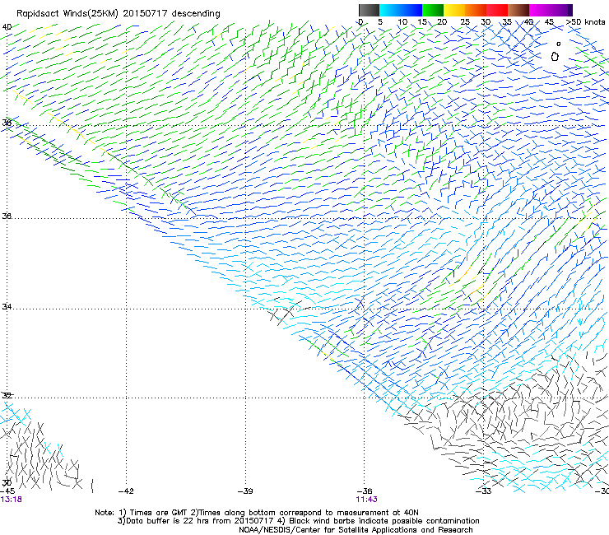Click the gray 0-5 knots legend swatch

[369, 10]
